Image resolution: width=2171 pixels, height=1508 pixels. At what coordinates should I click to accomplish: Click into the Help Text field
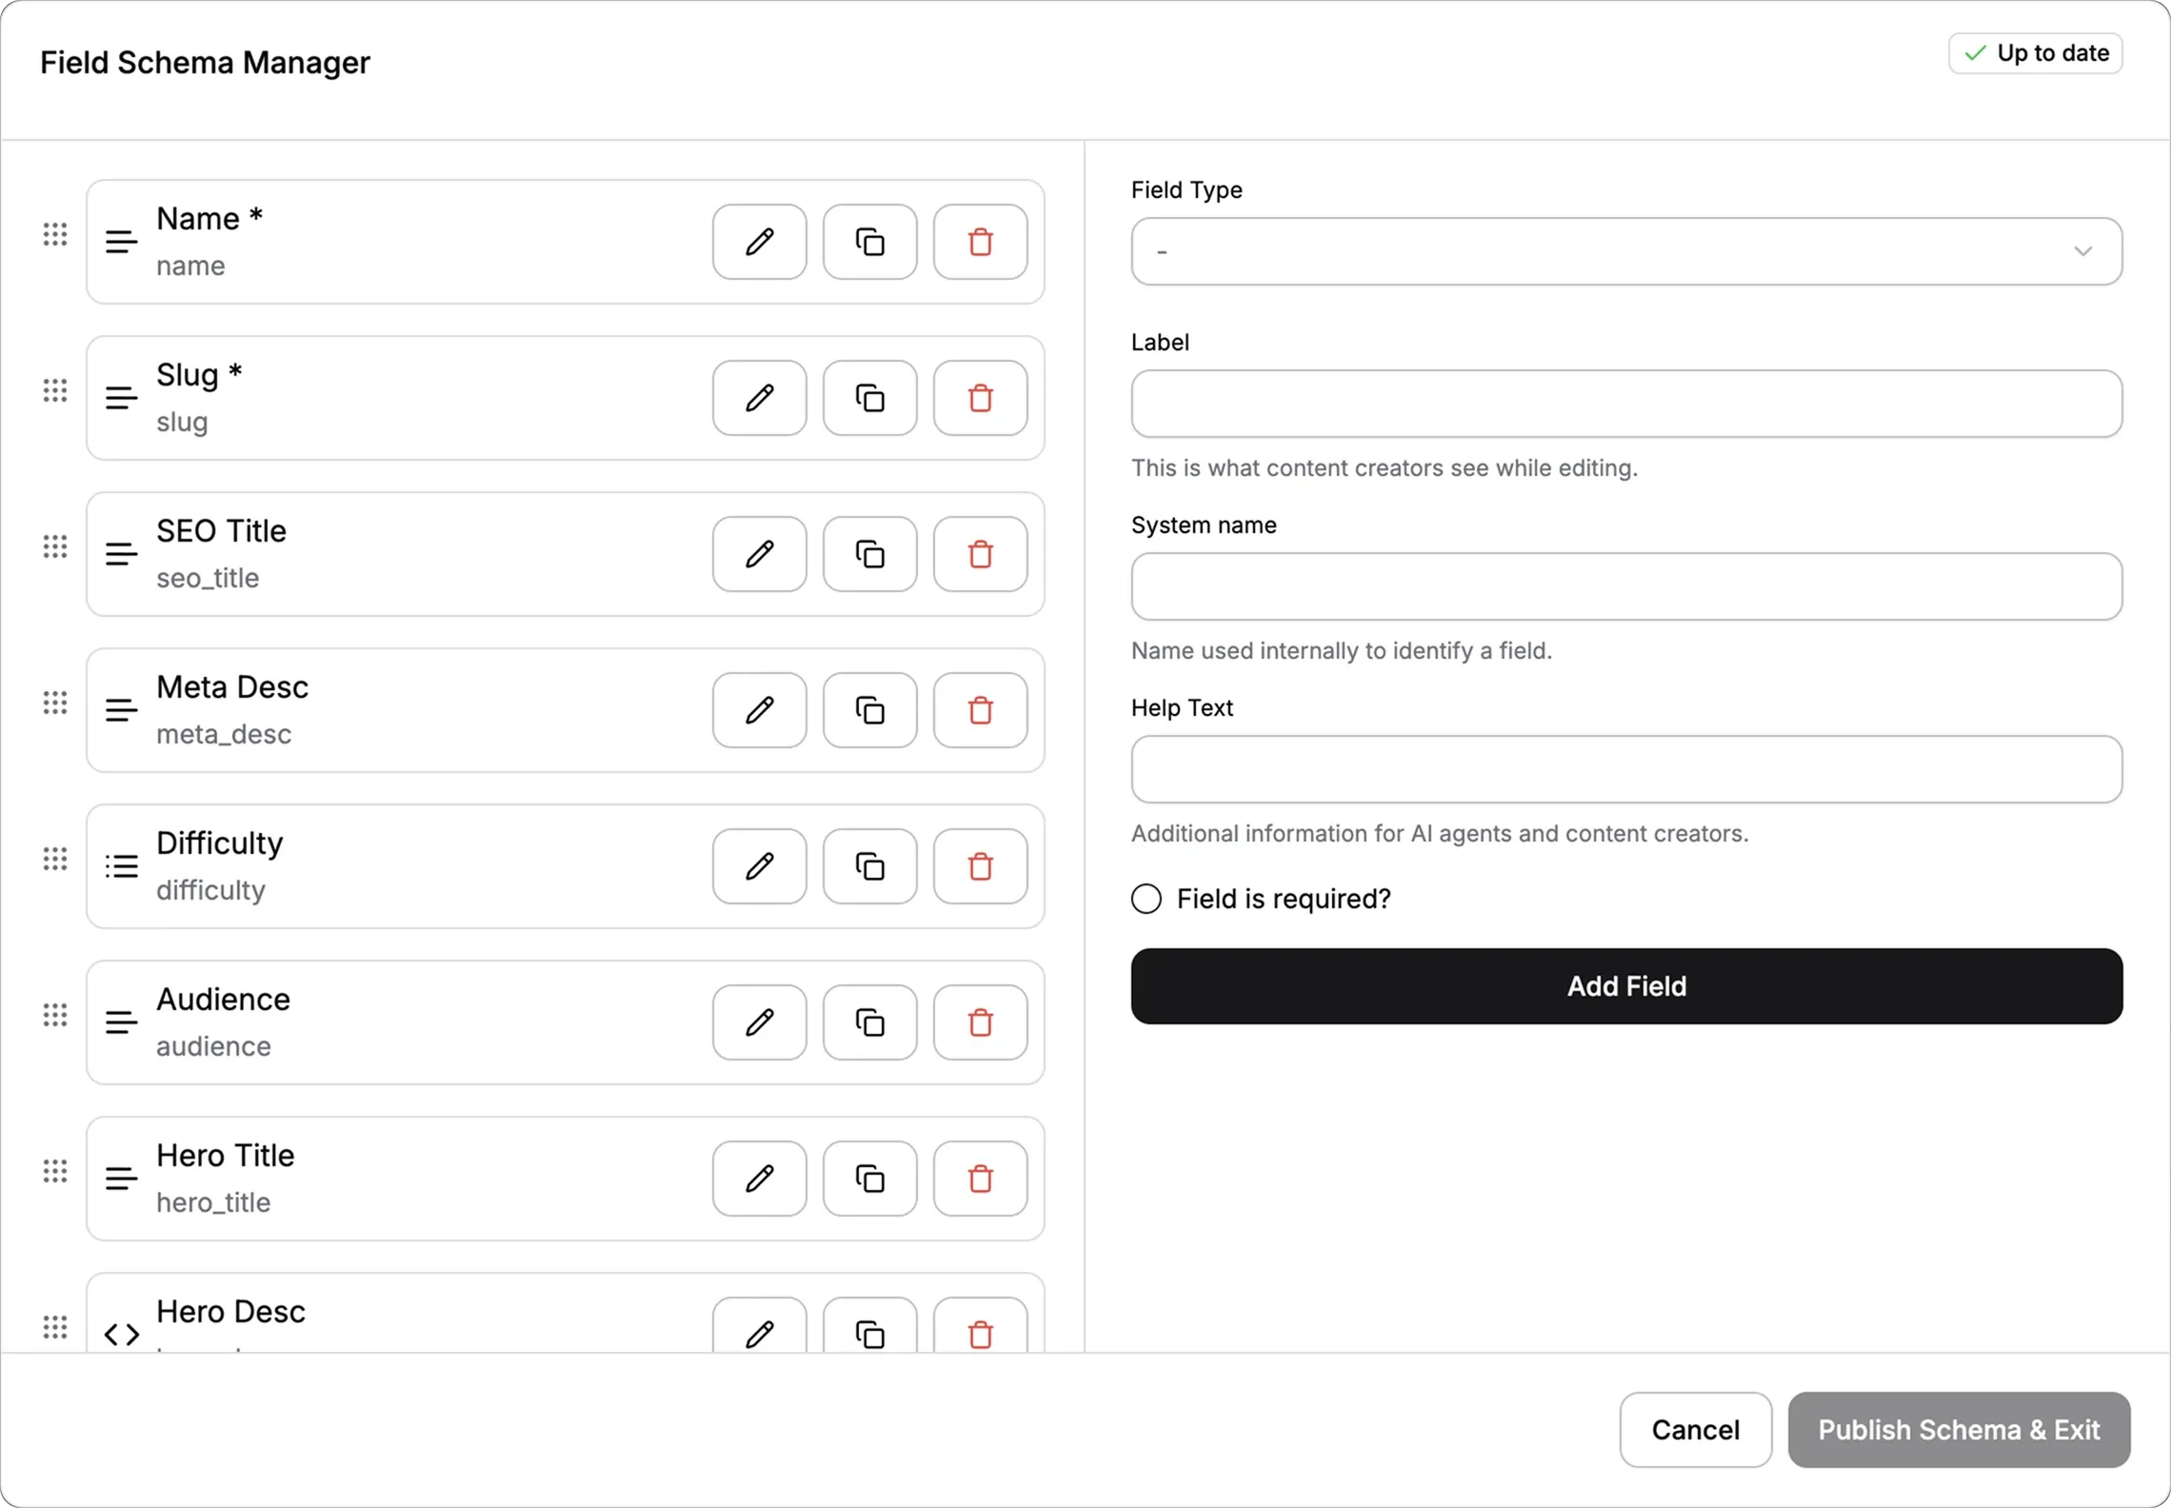pyautogui.click(x=1625, y=769)
